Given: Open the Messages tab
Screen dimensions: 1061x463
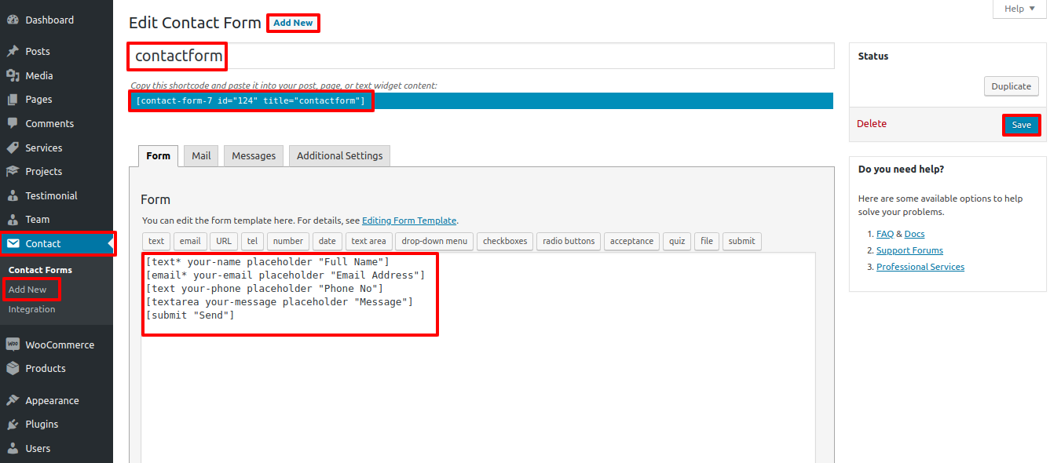Looking at the screenshot, I should coord(254,155).
